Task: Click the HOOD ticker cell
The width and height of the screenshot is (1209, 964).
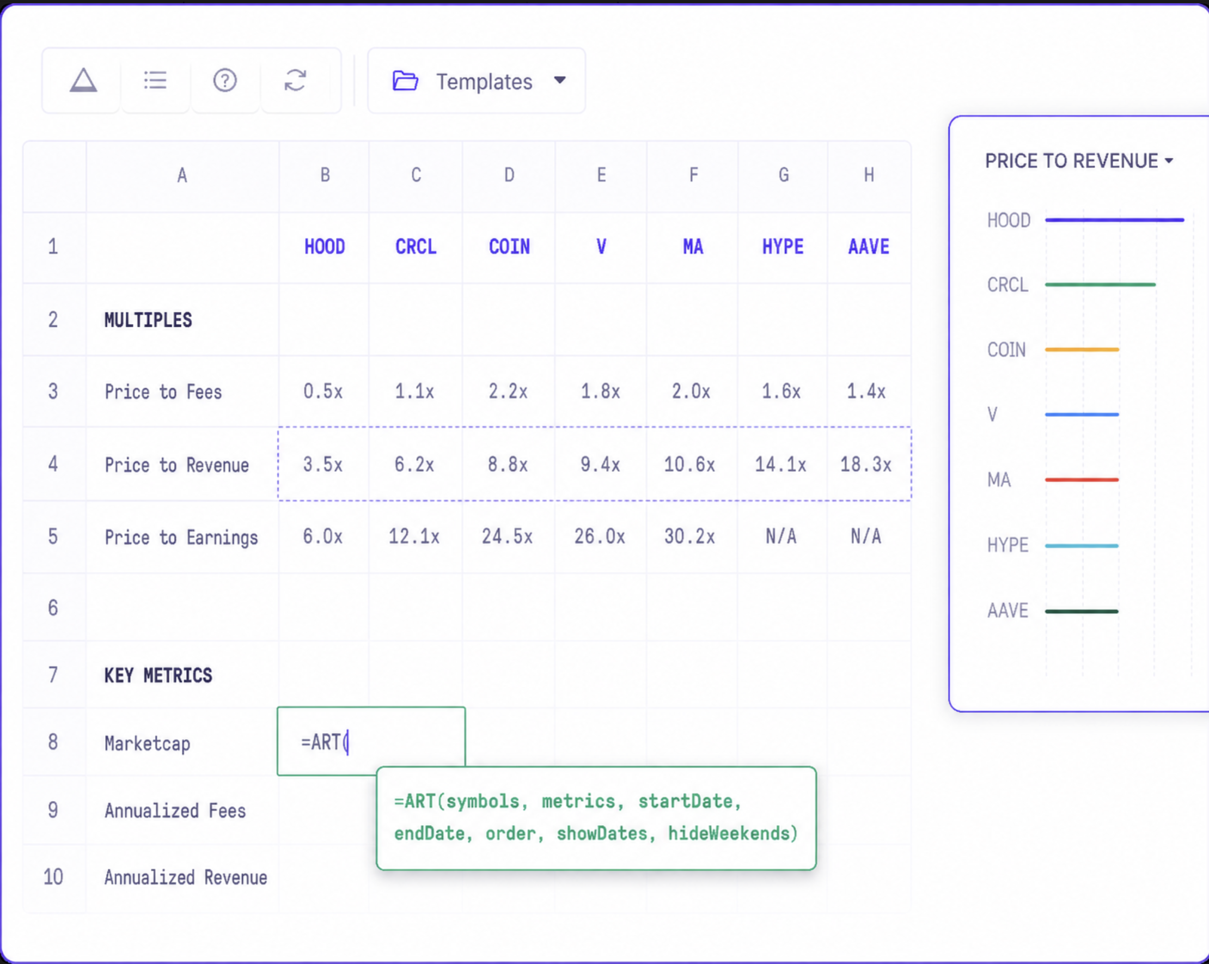Action: (325, 247)
